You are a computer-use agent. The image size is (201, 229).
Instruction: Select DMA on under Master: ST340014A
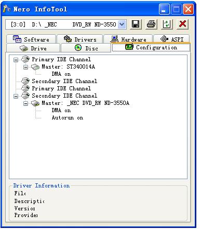coord(61,74)
